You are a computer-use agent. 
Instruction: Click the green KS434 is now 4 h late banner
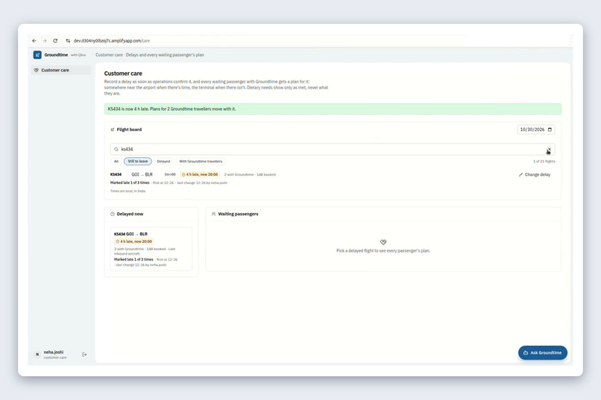(x=333, y=109)
